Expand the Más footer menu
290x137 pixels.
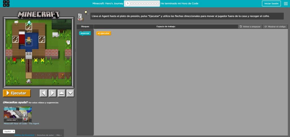click(59, 135)
